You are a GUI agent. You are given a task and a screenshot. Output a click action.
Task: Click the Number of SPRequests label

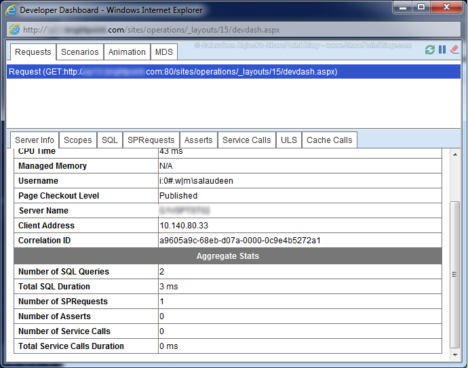[x=63, y=302]
